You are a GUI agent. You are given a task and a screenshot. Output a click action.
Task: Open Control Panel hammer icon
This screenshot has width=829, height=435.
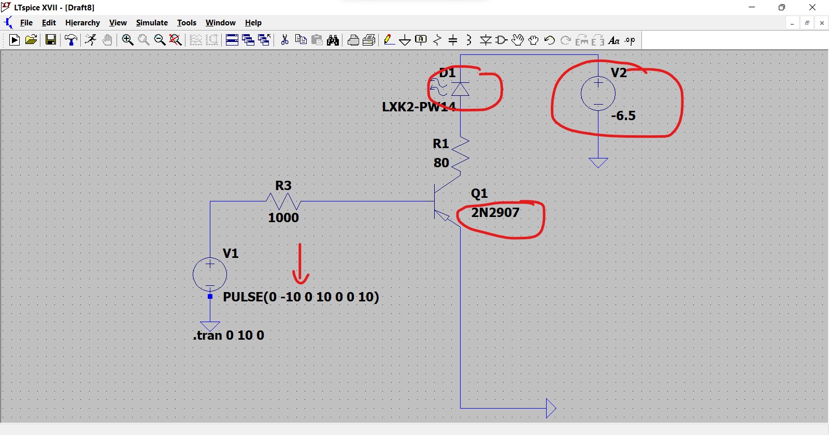[71, 40]
